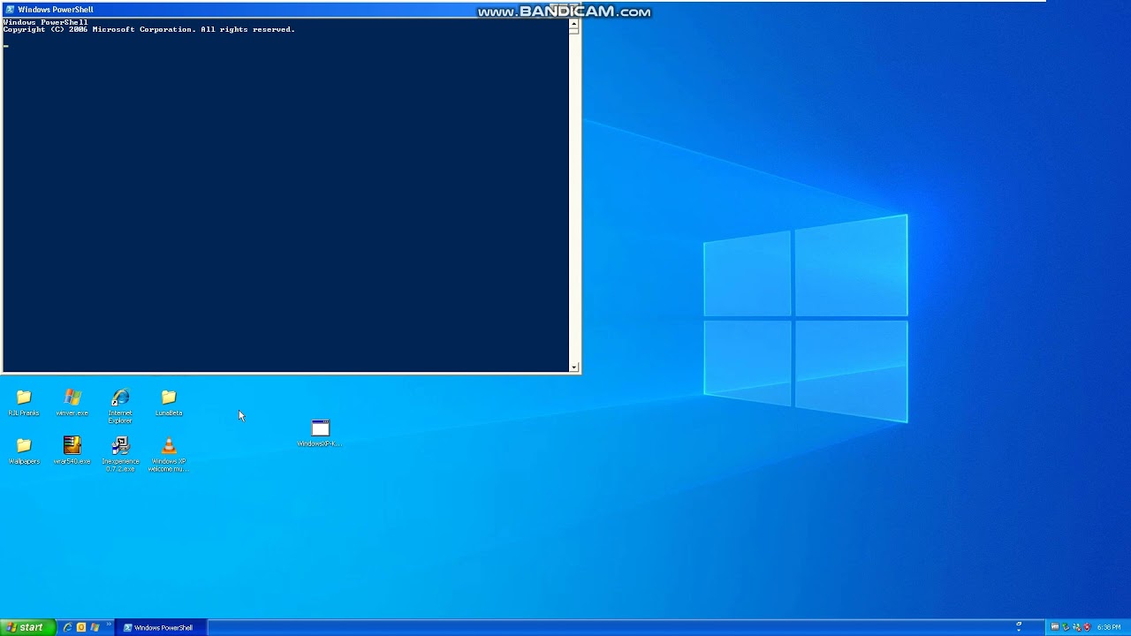Viewport: 1131px width, 636px height.
Task: Click the PowerShell scrollbar down arrow
Action: coord(574,367)
